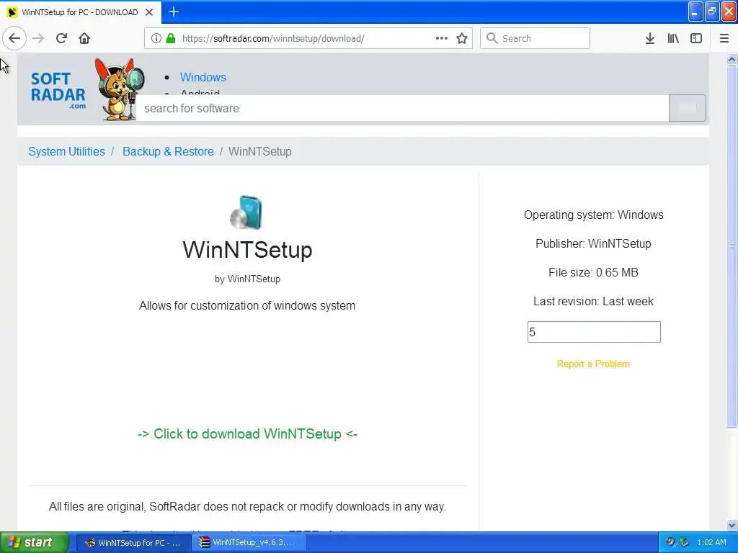Open the Library bookmarks icon

673,38
